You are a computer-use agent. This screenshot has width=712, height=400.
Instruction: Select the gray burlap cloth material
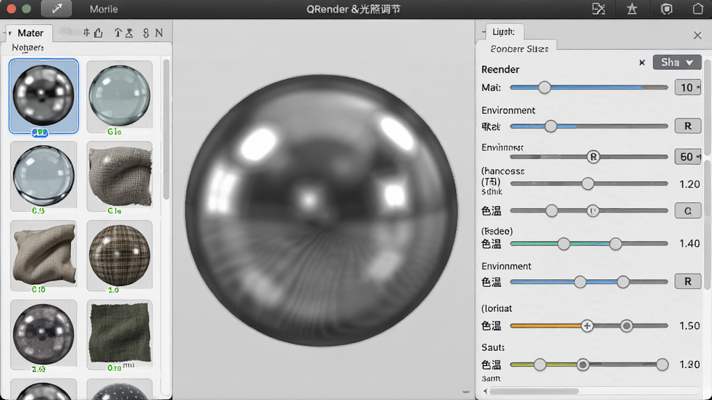120,176
